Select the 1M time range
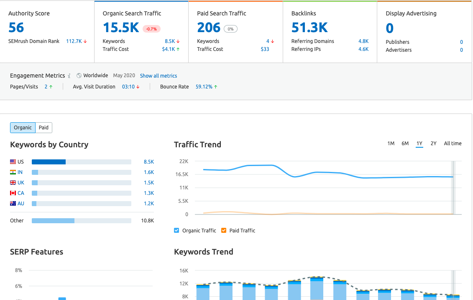The image size is (473, 300). coord(391,144)
